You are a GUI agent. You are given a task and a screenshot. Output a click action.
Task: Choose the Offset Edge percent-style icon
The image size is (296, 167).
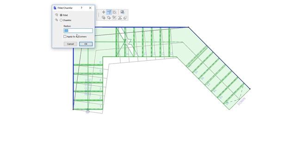pyautogui.click(x=114, y=18)
